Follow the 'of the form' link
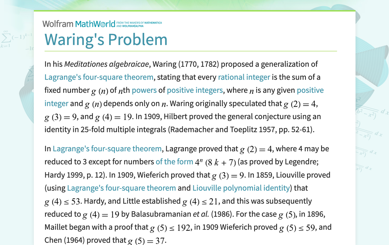Image resolution: width=389 pixels, height=245 pixels. pyautogui.click(x=174, y=162)
